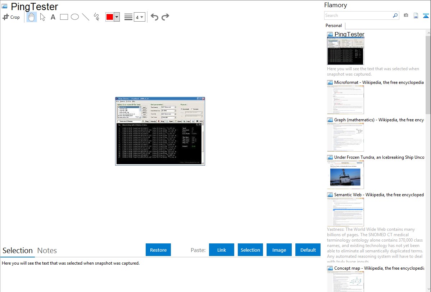Open the Notes tab
Image resolution: width=431 pixels, height=292 pixels.
47,251
